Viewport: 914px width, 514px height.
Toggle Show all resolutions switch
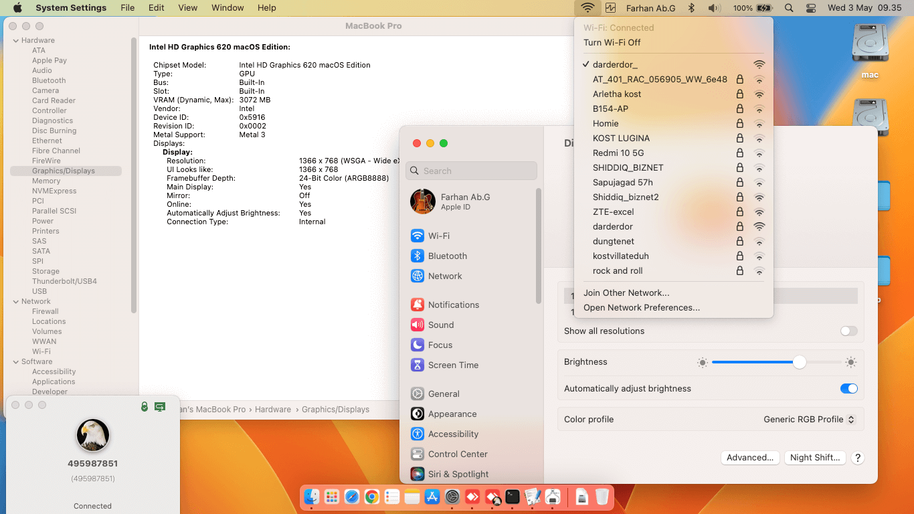[x=848, y=331]
